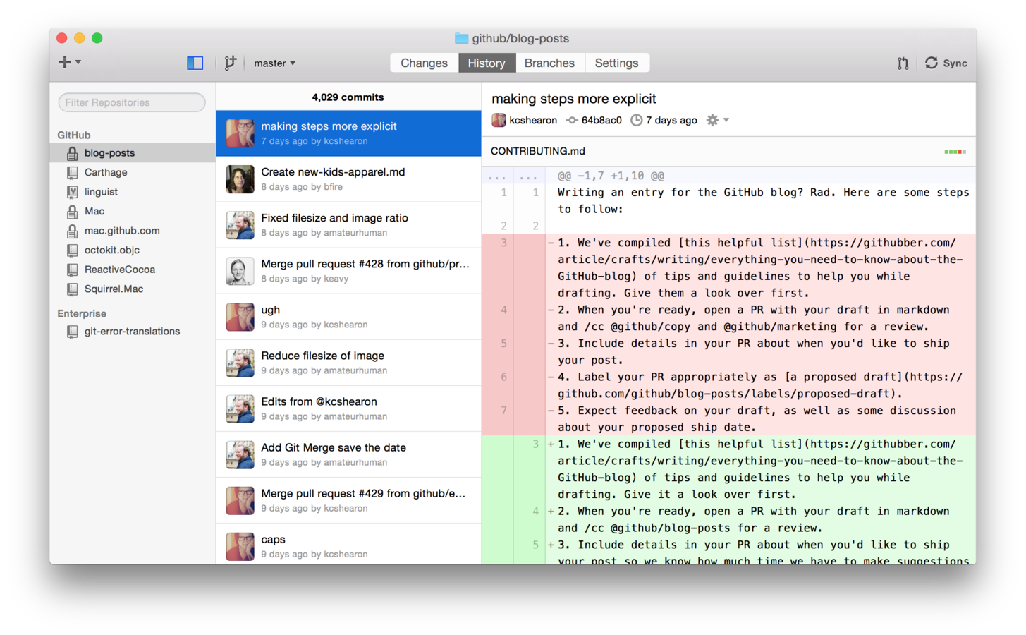Click the clock icon beside 7 days ago
The height and width of the screenshot is (635, 1026).
tap(636, 120)
